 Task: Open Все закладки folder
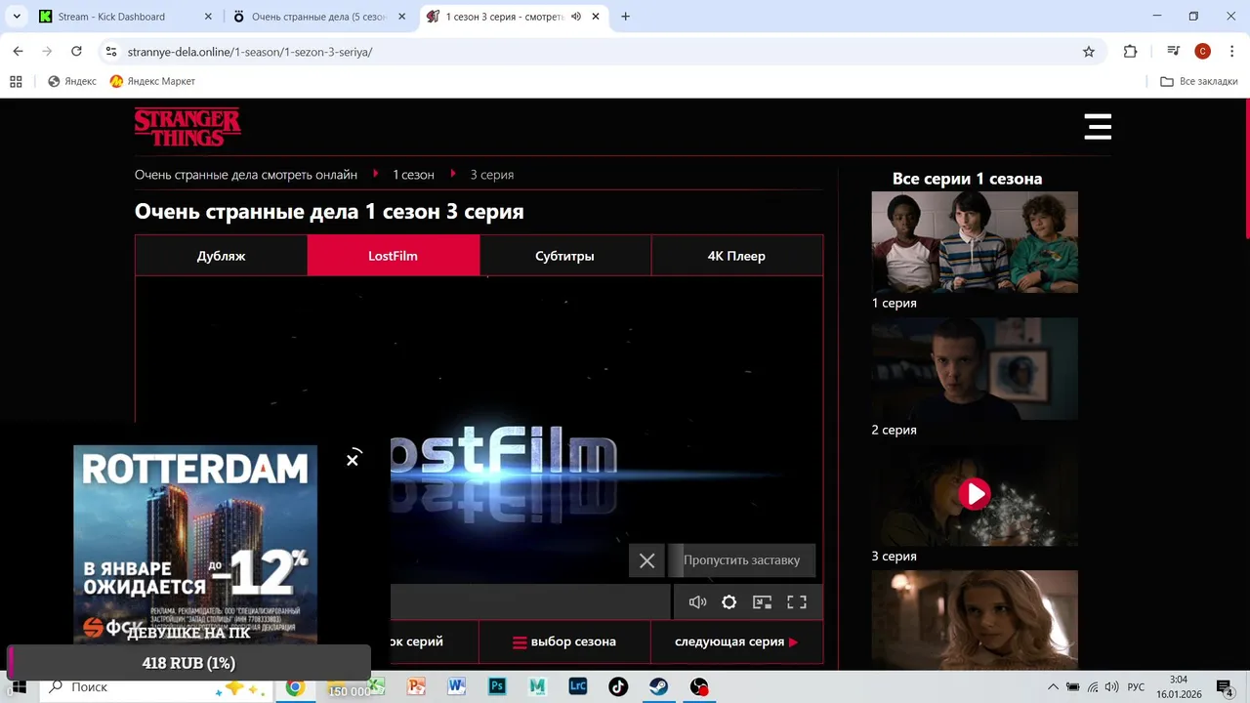[x=1199, y=81]
